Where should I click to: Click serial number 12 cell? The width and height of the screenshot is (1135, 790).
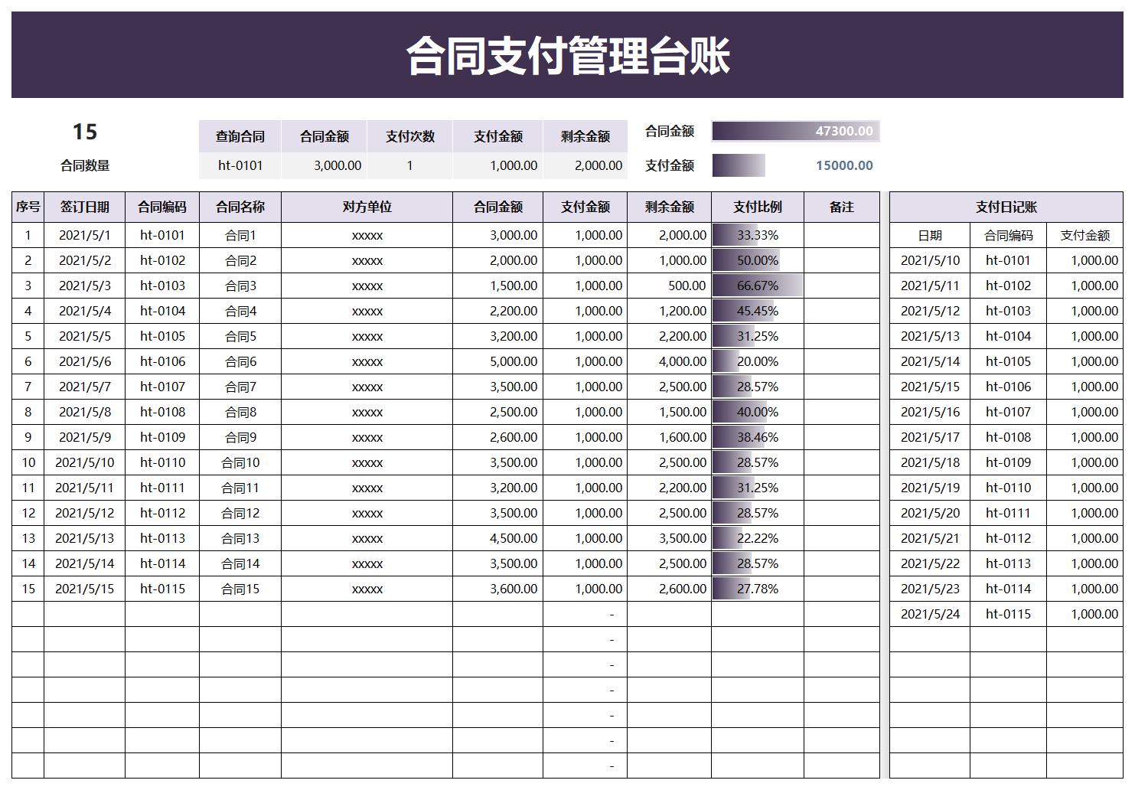(28, 513)
